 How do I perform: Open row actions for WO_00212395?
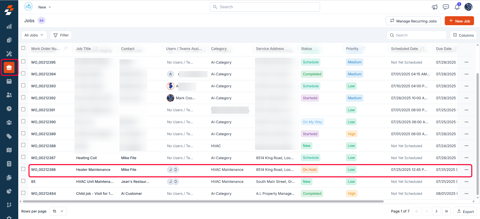(466, 62)
